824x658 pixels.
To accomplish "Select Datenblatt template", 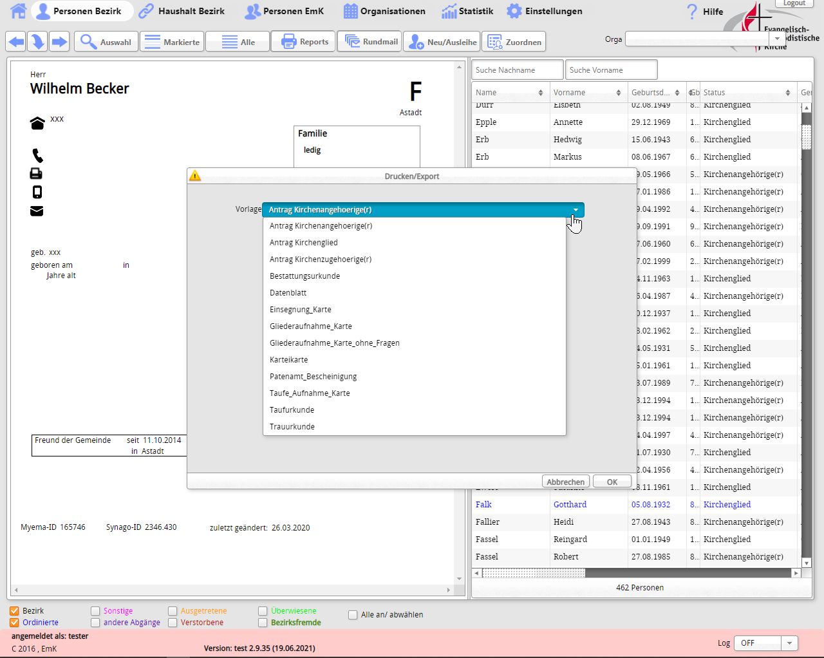I will point(415,293).
